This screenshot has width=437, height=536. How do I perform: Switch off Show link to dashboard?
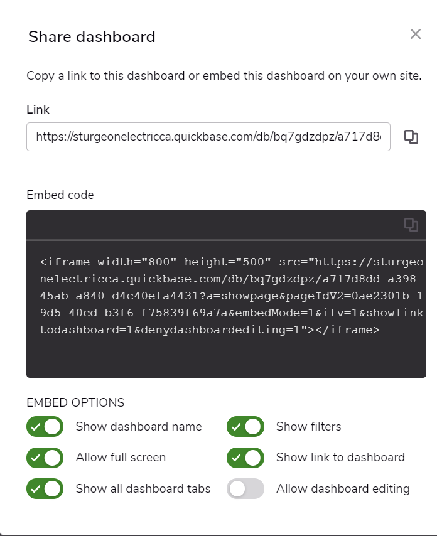(245, 458)
